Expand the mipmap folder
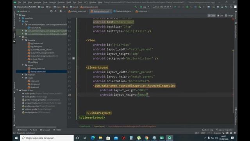Screen dimensions: 250x141 23,75
